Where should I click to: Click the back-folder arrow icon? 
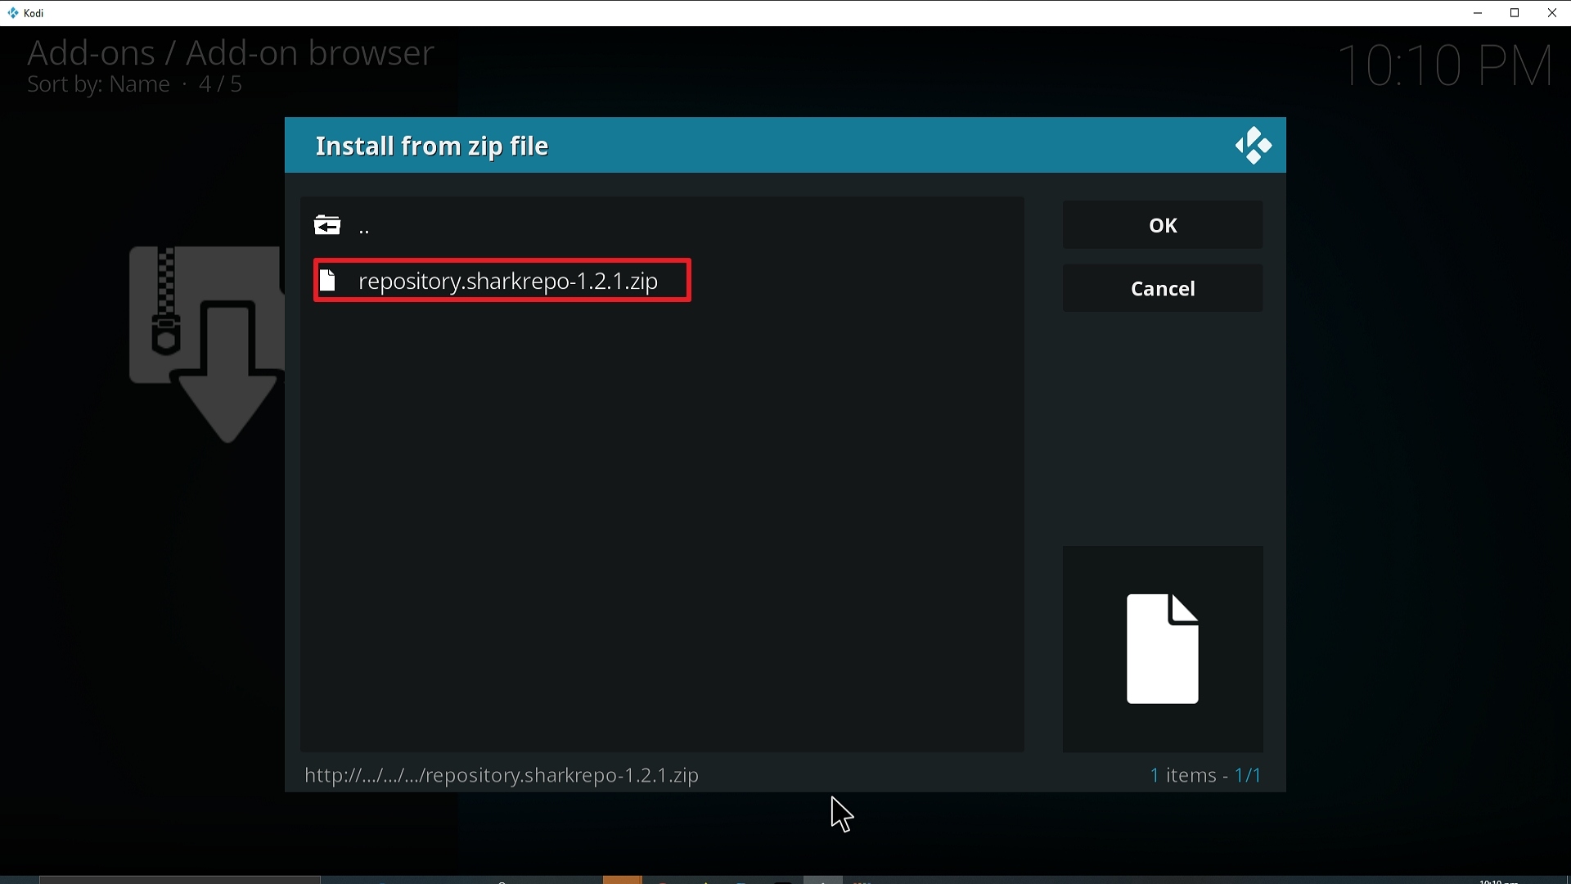[x=327, y=225]
